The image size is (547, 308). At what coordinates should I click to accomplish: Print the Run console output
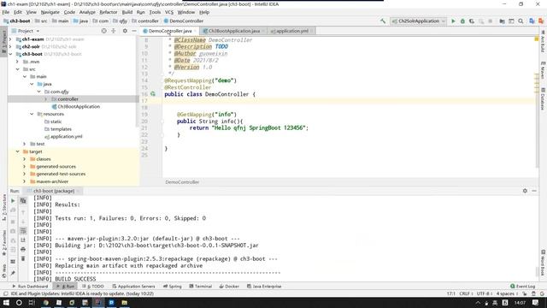point(23,249)
